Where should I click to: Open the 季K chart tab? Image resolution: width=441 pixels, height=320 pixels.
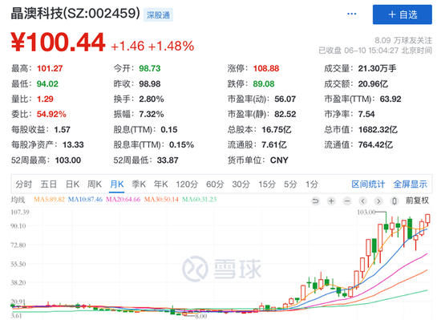(x=139, y=184)
